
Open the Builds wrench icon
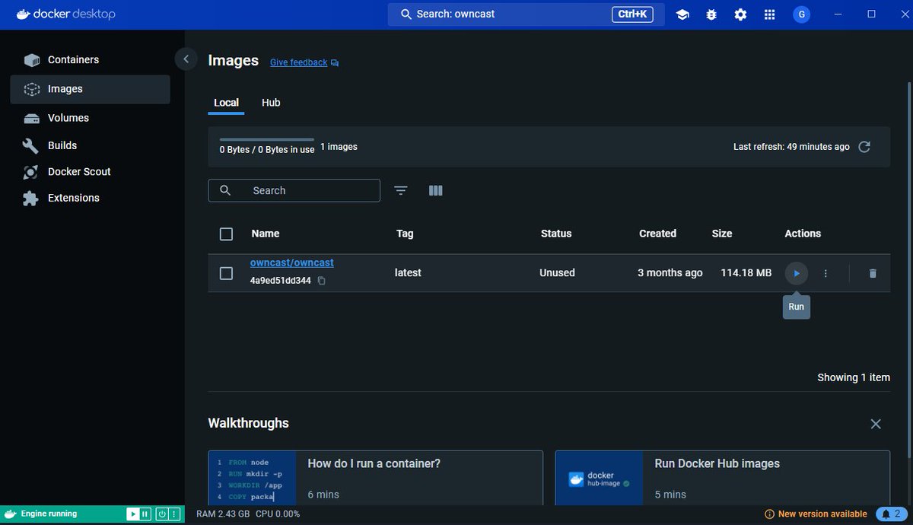pos(30,145)
